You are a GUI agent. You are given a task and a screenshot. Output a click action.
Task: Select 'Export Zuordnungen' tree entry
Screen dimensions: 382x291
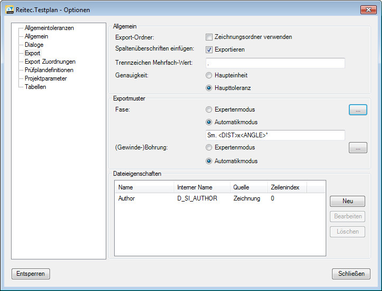click(50, 62)
